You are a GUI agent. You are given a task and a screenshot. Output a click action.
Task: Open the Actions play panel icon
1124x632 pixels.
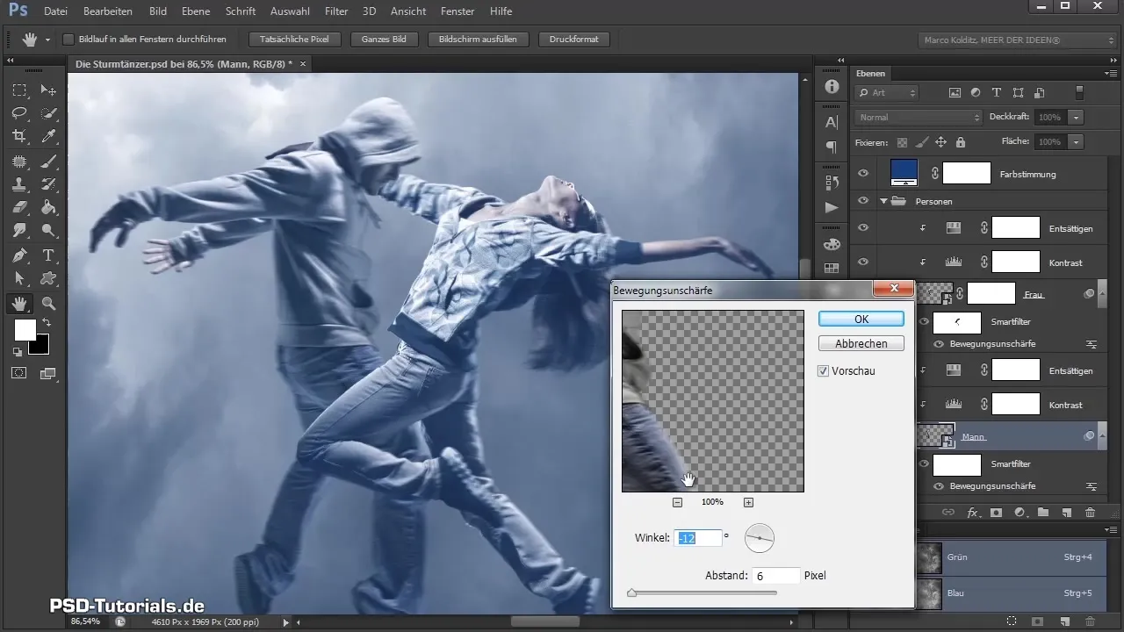832,207
